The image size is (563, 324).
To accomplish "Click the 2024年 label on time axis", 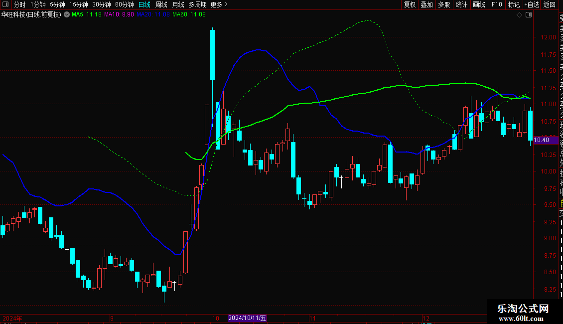I will click(12, 318).
